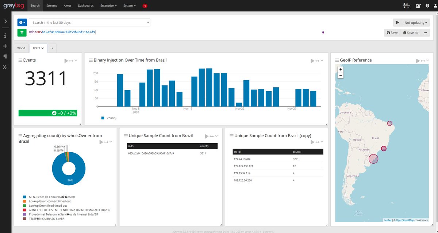Open the scratchpad edit icon

click(418, 6)
